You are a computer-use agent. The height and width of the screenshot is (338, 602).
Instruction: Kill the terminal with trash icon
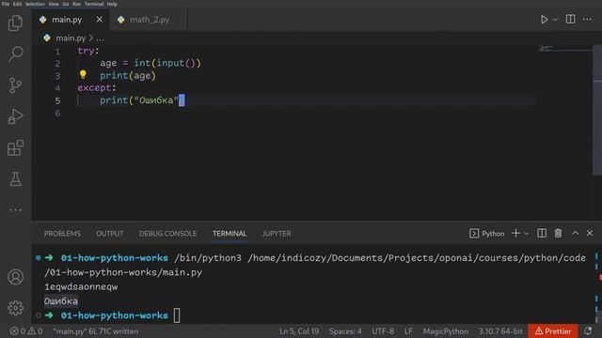point(558,233)
